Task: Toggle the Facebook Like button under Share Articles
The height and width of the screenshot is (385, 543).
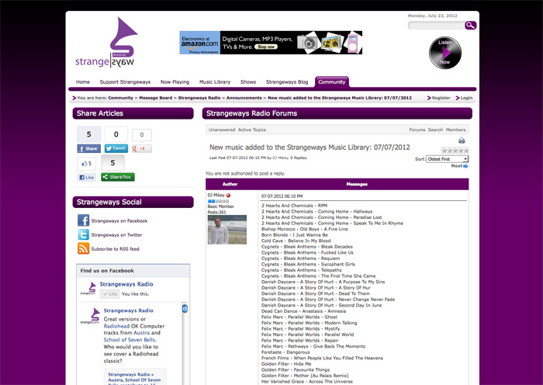Action: [86, 177]
